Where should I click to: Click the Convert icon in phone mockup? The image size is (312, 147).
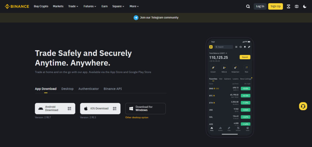pos(213,68)
